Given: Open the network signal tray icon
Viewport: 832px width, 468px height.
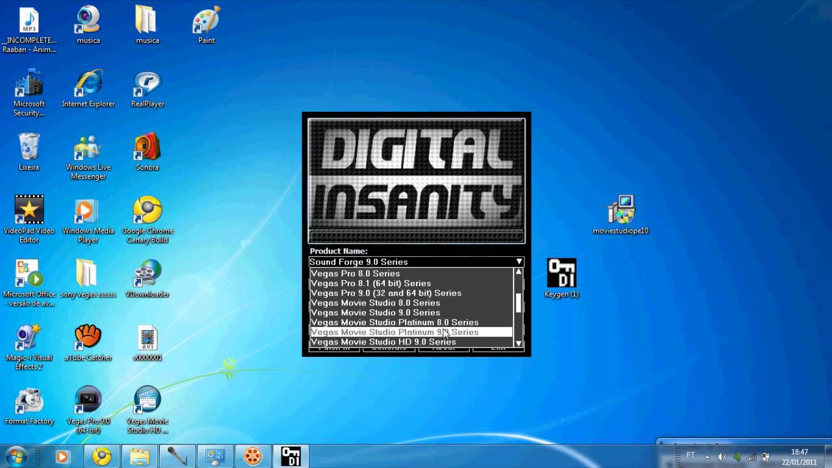Looking at the screenshot, I should (752, 457).
